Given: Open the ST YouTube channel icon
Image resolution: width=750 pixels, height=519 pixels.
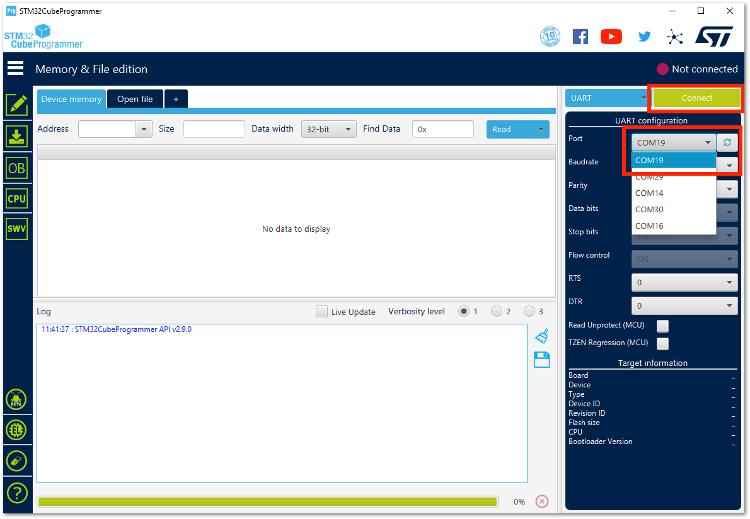Looking at the screenshot, I should (611, 37).
